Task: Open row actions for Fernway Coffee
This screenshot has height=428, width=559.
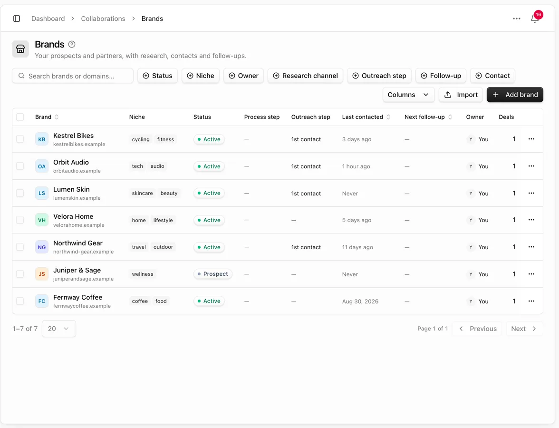Action: point(531,302)
